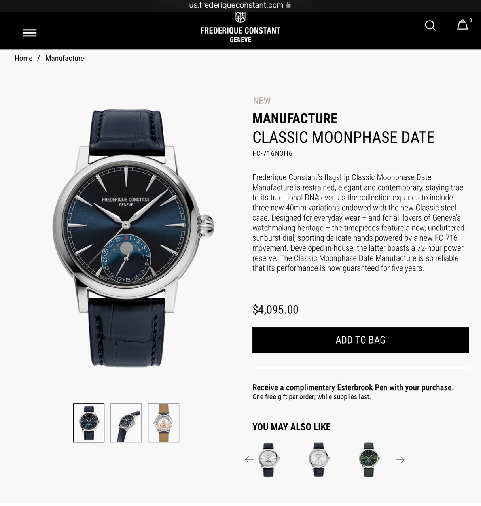This screenshot has height=506, width=481.
Task: Select the caseback view thumbnail
Action: pyautogui.click(x=163, y=423)
